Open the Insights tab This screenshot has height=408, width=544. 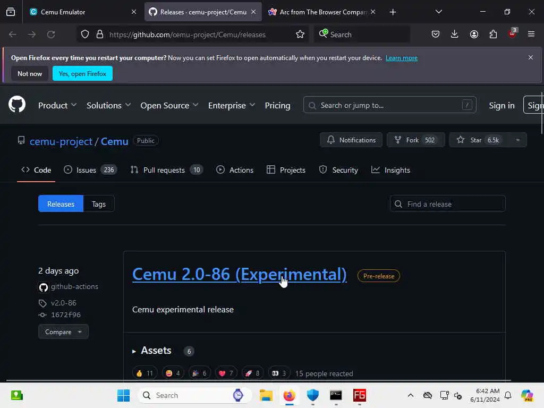point(390,170)
